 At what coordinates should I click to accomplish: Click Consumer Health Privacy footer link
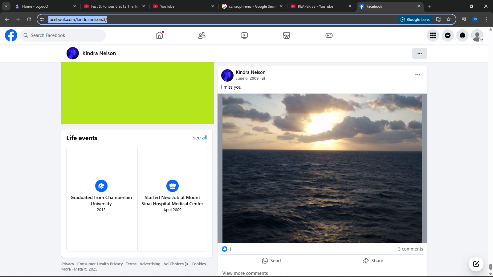coord(100,264)
